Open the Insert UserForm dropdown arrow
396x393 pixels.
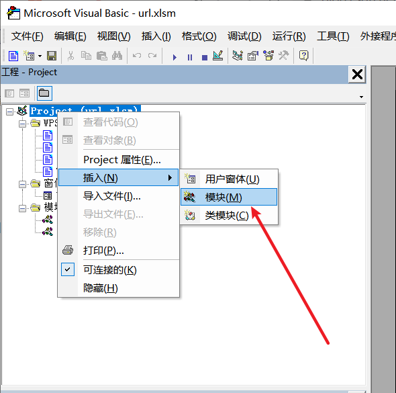pos(40,56)
